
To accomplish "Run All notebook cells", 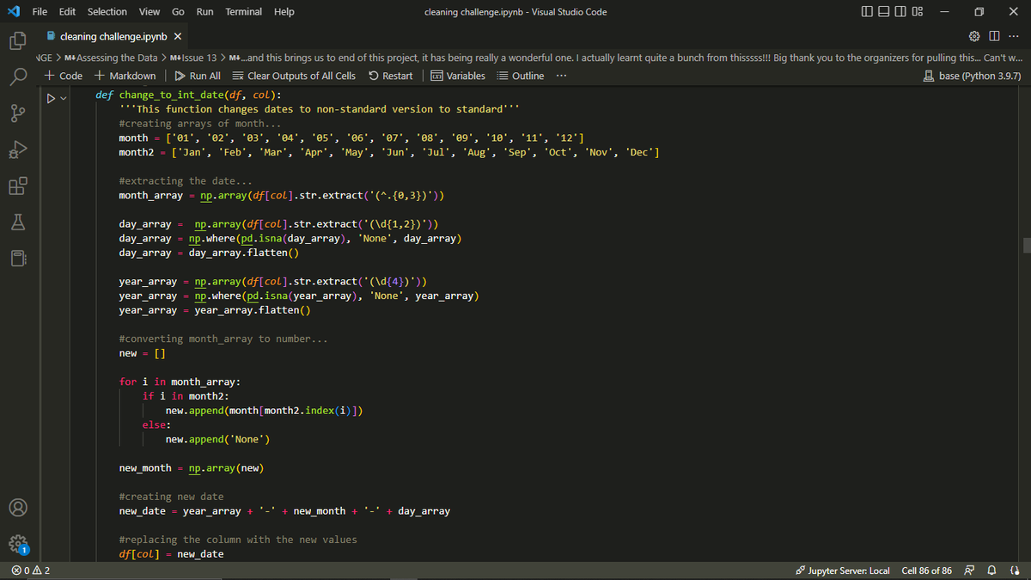I will [198, 76].
